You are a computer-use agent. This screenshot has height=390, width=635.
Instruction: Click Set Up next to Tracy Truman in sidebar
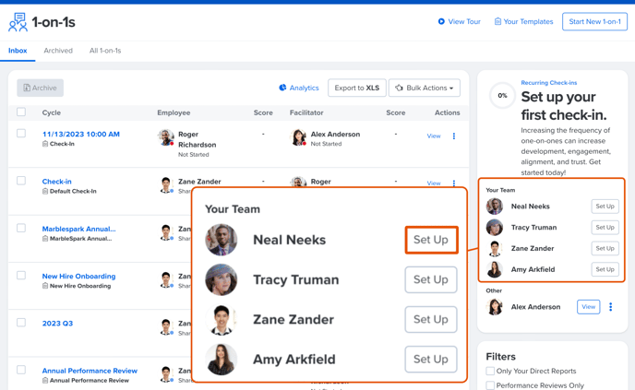(x=605, y=227)
